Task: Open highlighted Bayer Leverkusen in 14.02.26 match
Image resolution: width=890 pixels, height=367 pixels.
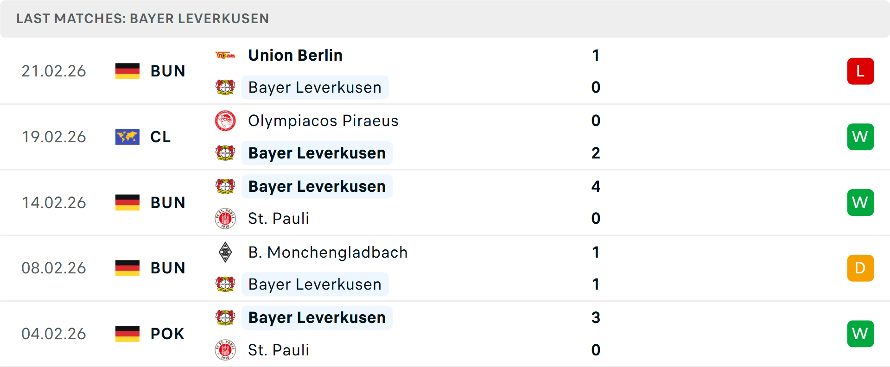Action: click(x=317, y=186)
